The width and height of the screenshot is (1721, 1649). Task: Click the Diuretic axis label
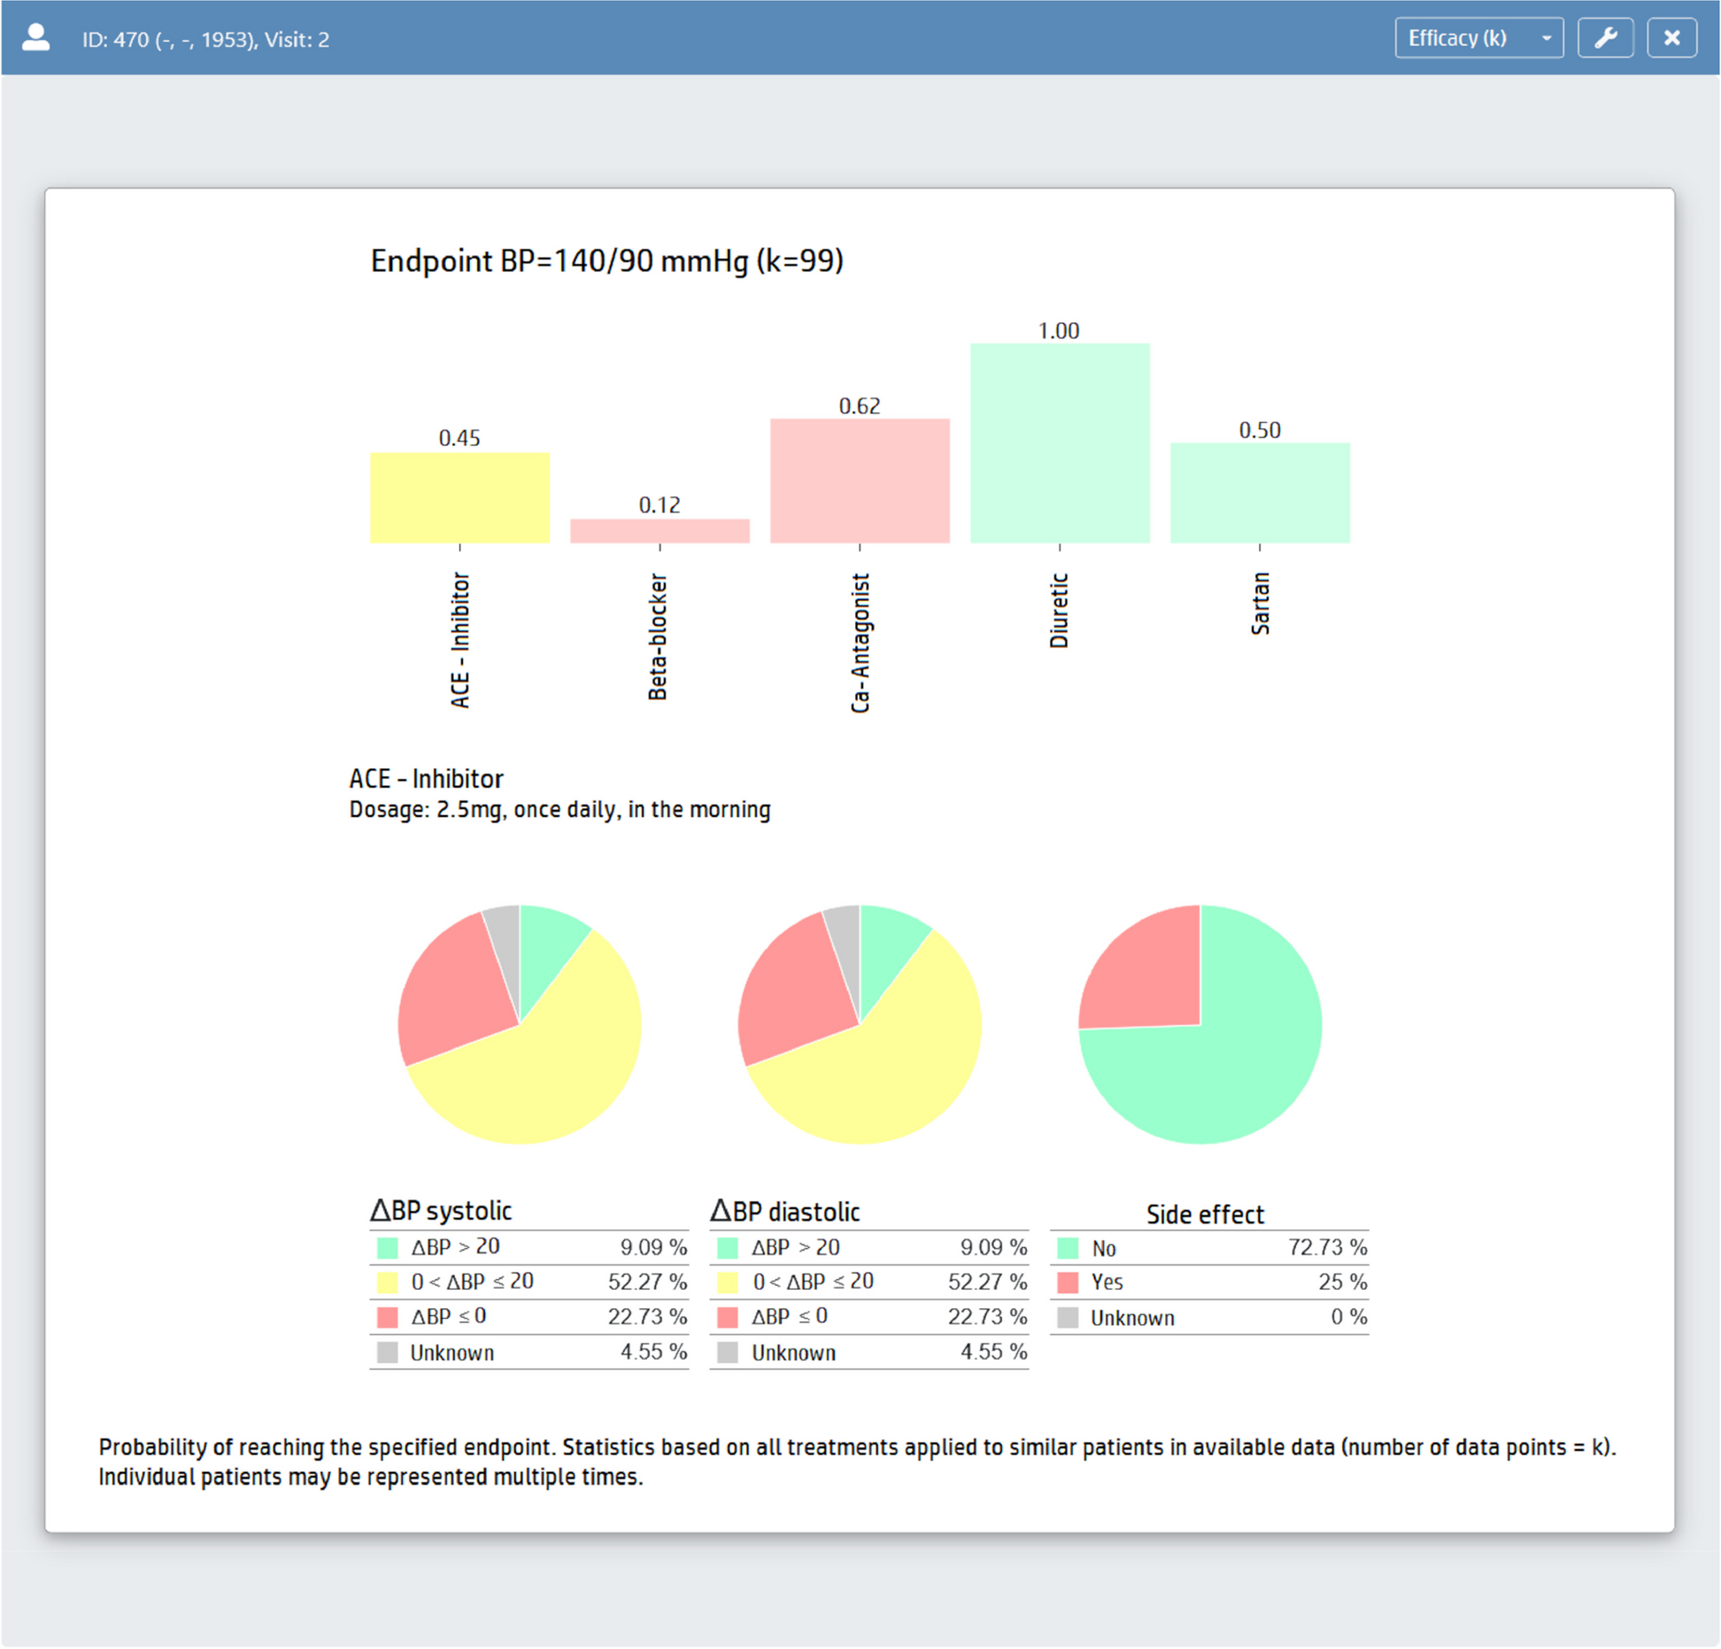pos(1059,610)
